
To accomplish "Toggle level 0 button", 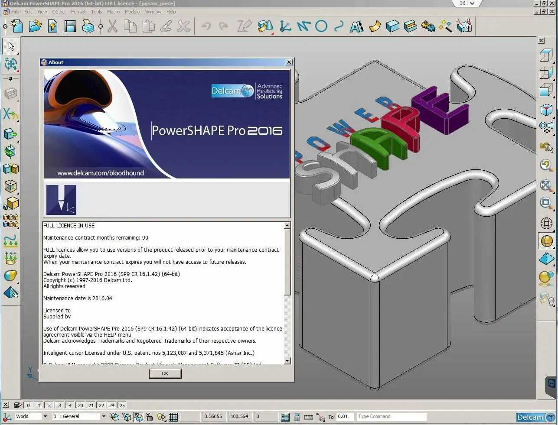I will pyautogui.click(x=28, y=406).
